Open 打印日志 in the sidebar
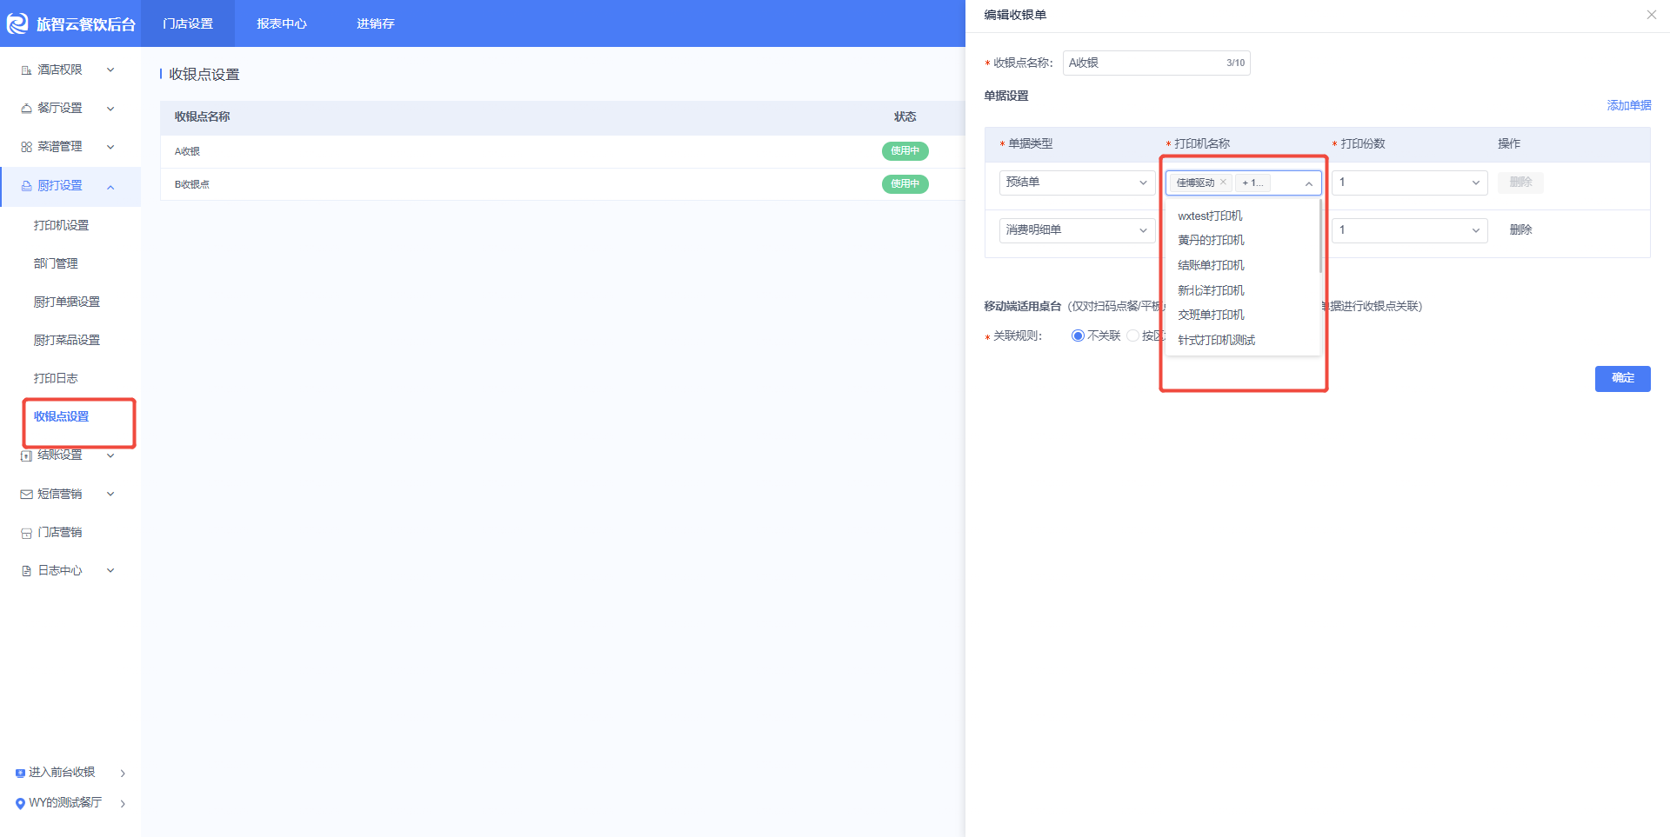The height and width of the screenshot is (837, 1670). pos(56,378)
